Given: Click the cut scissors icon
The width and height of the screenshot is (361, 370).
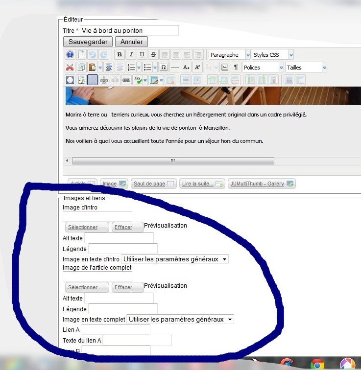Looking at the screenshot, I should point(70,68).
